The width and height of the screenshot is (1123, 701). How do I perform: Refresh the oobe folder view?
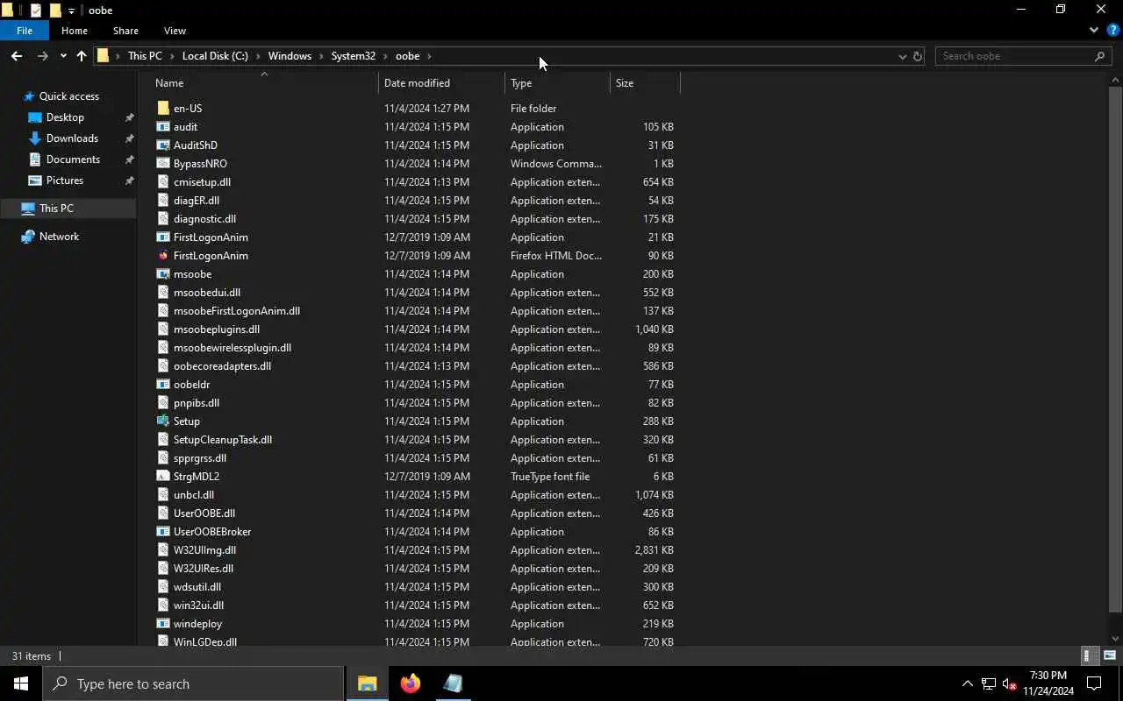pyautogui.click(x=918, y=56)
